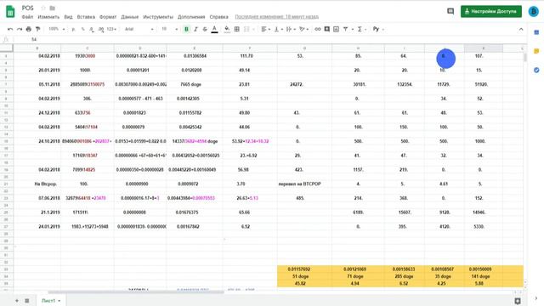This screenshot has height=306, width=544.
Task: Star the POS document
Action: click(x=43, y=8)
